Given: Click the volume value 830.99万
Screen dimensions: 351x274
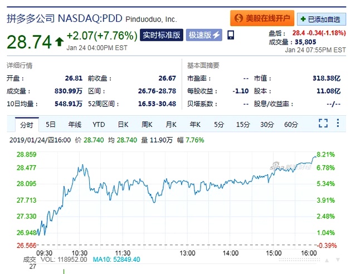Looking at the screenshot, I should point(69,91).
